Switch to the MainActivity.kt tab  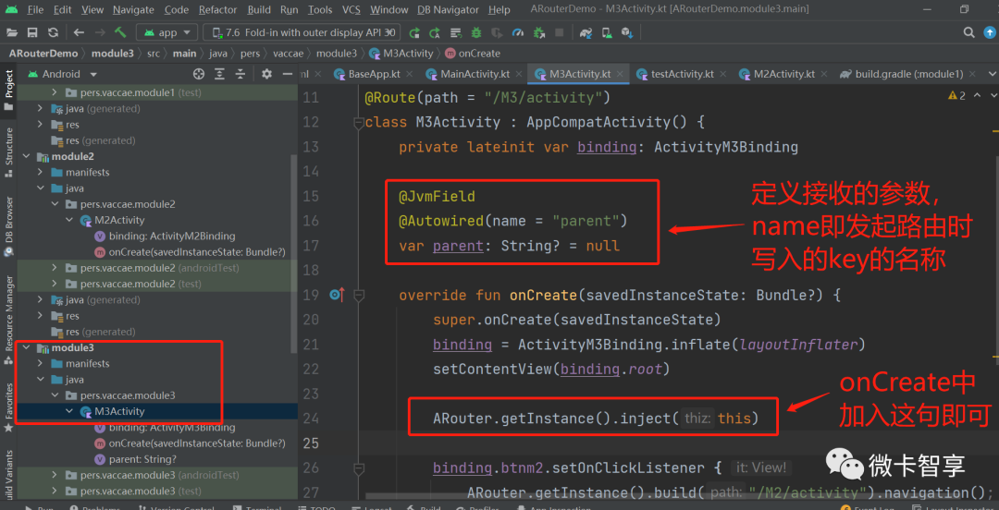coord(475,74)
